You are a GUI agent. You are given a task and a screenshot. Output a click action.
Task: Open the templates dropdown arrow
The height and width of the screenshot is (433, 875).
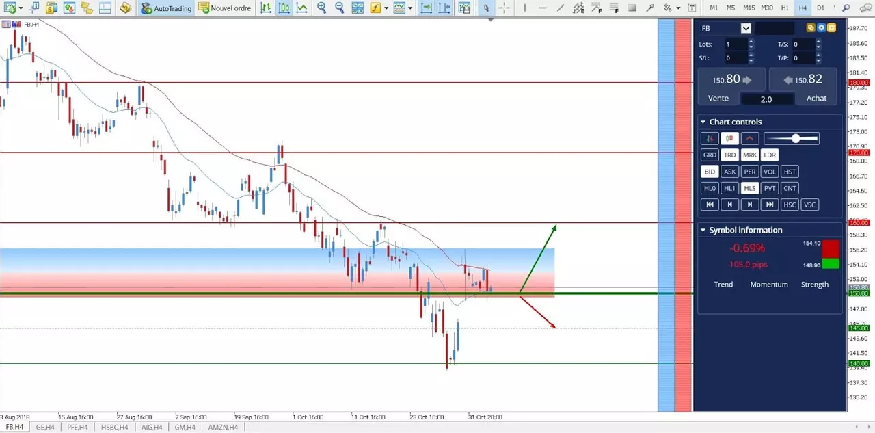(410, 8)
